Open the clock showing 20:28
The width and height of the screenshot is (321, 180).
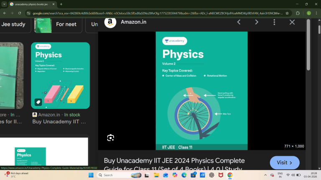pos(311,175)
